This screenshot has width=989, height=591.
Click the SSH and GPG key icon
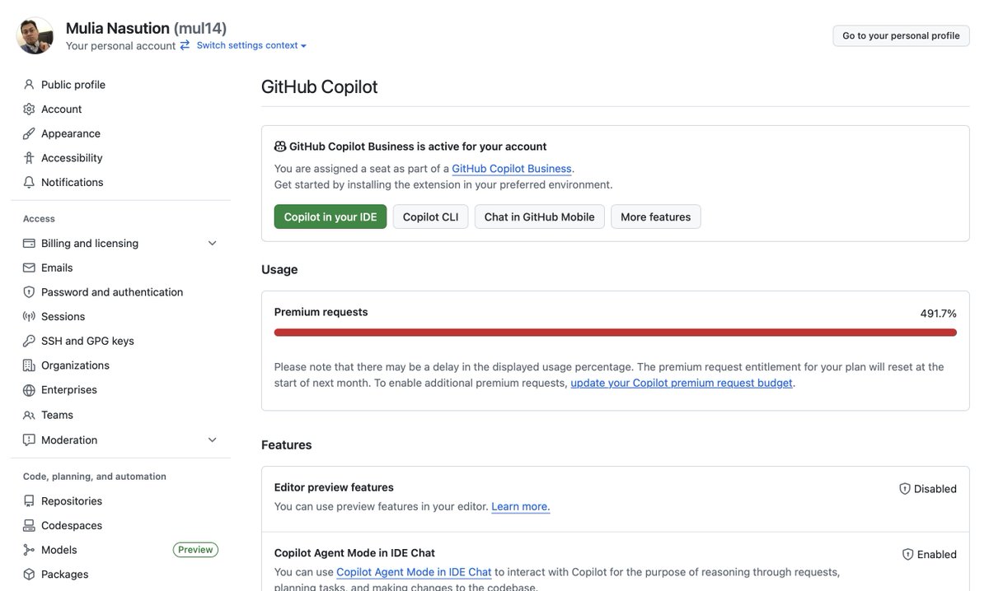(29, 341)
